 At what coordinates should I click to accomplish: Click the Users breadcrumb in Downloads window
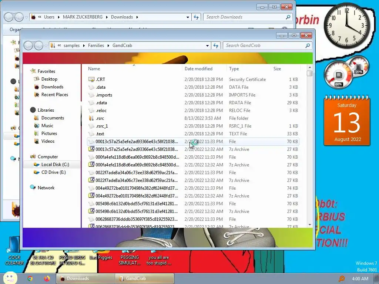pos(49,17)
